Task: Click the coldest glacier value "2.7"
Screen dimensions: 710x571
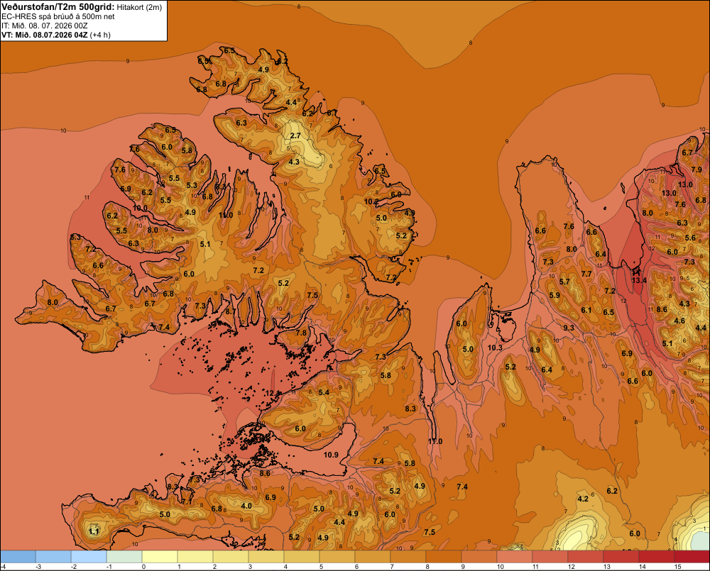Action: [x=295, y=135]
